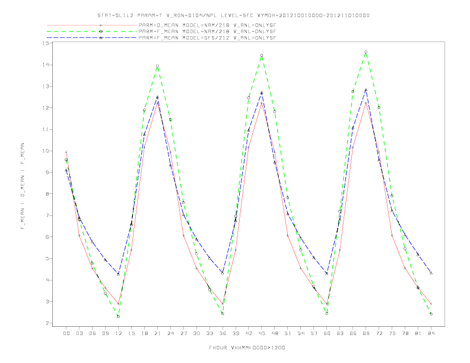Click the y-axis tick label 8
This screenshot has height=363, width=470.
[47, 194]
